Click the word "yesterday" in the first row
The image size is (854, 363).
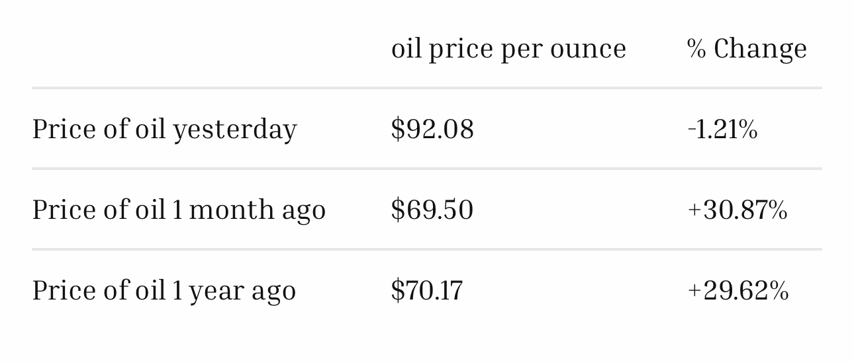tap(234, 130)
